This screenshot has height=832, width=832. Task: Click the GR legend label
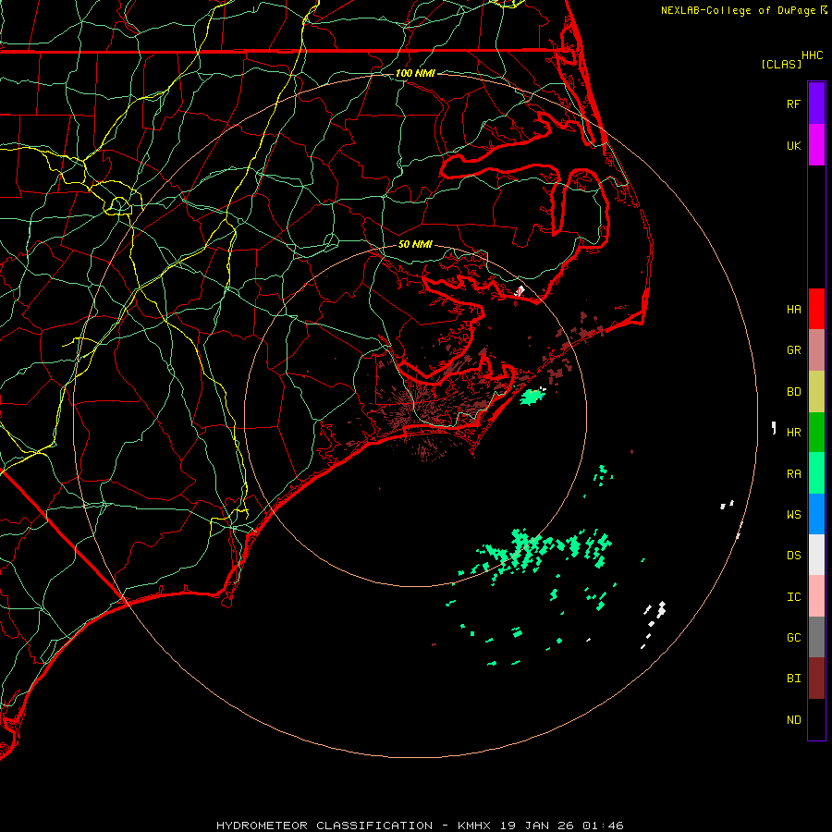793,350
